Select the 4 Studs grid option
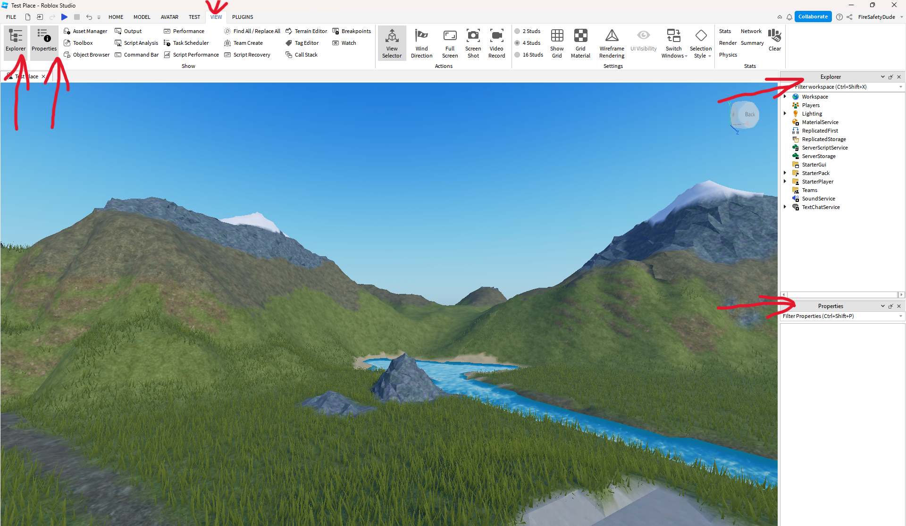Screen dimensions: 906x526 click(528, 42)
